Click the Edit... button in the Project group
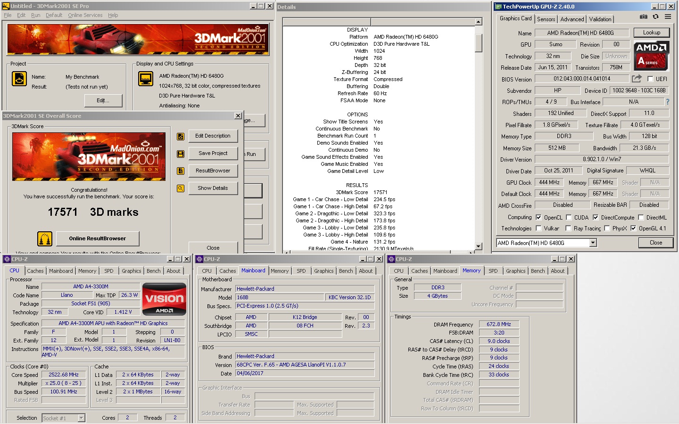 (x=103, y=101)
